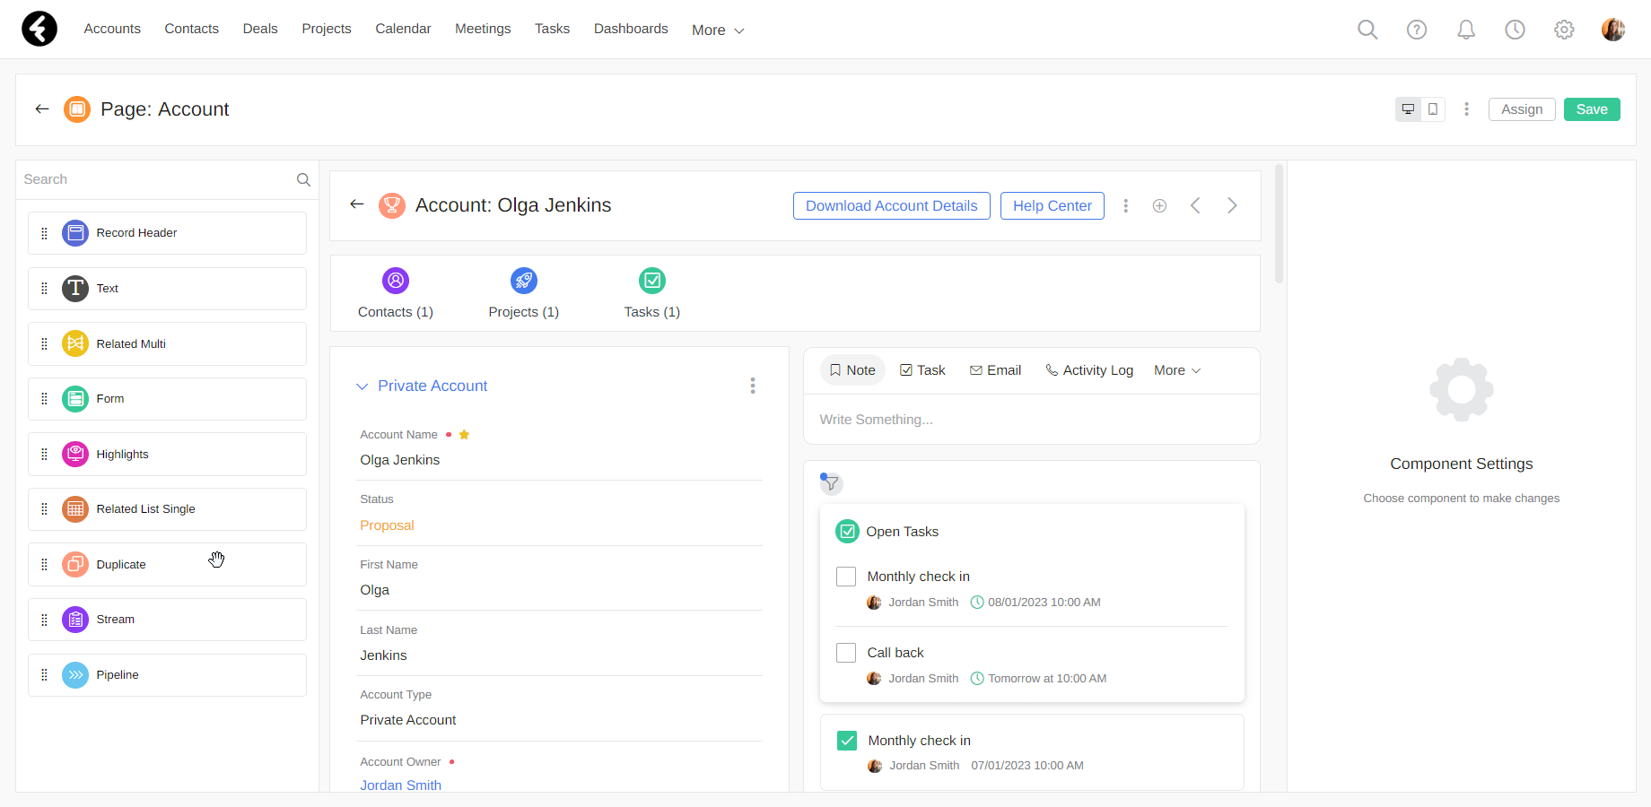1651x807 pixels.
Task: Open the help question mark icon
Action: click(x=1417, y=30)
